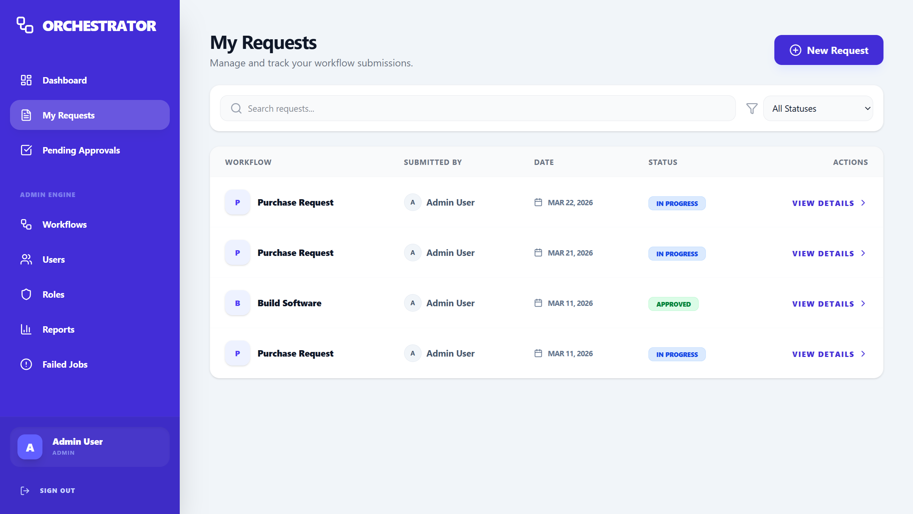The height and width of the screenshot is (514, 913).
Task: Click the sign out arrow icon
Action: coord(25,491)
